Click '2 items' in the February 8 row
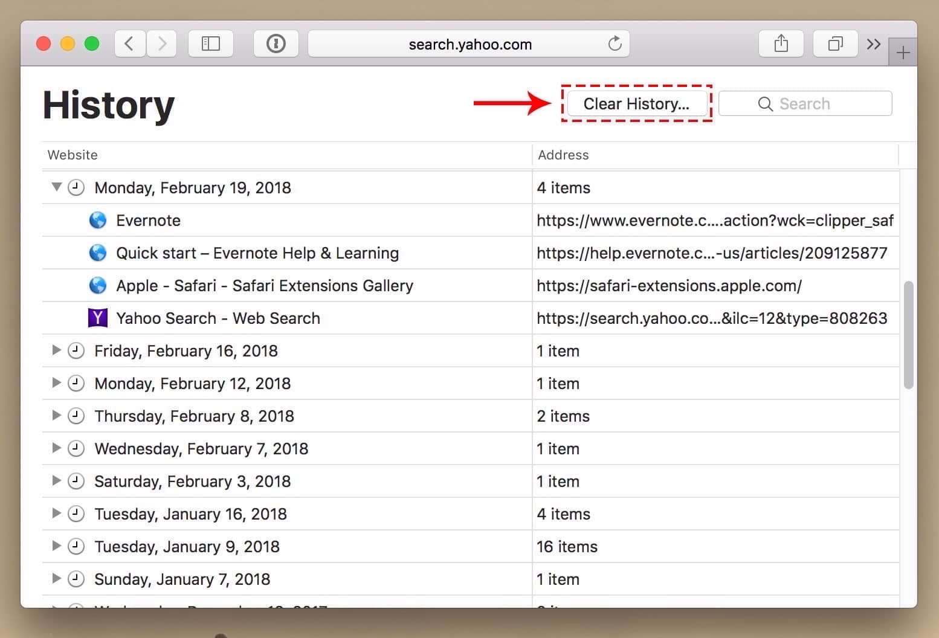This screenshot has height=638, width=939. (563, 416)
